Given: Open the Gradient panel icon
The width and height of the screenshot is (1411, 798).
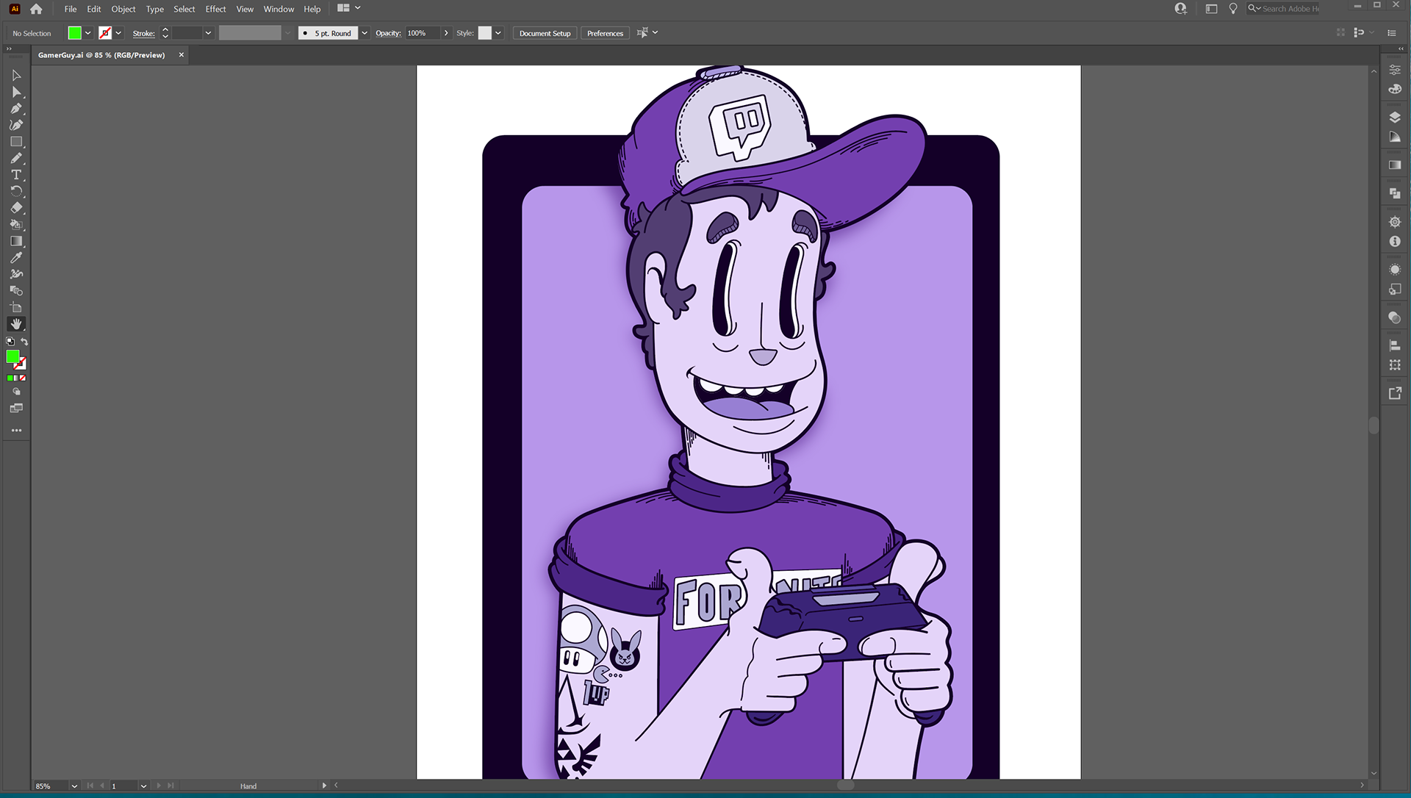Looking at the screenshot, I should [x=1395, y=165].
